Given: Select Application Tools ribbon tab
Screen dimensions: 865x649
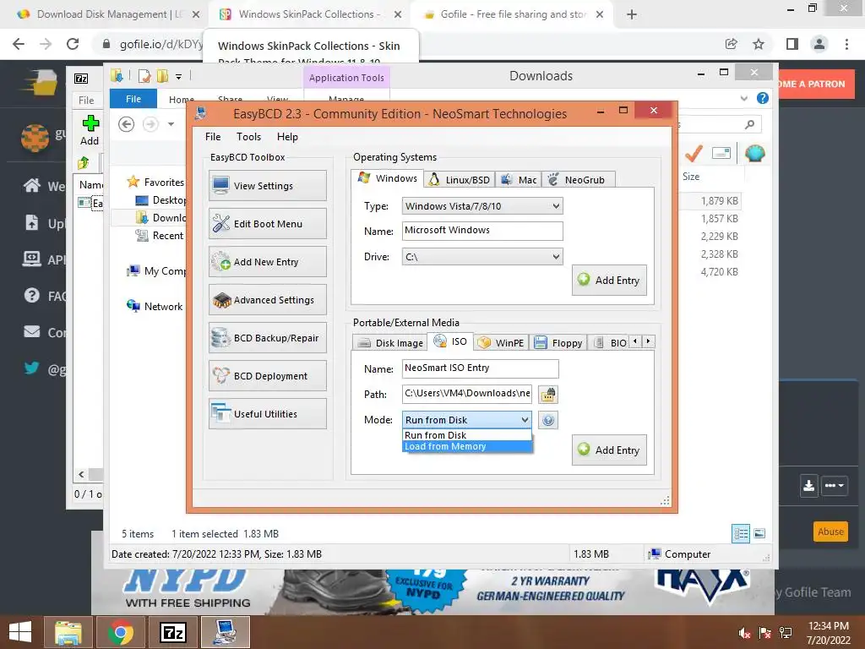Looking at the screenshot, I should tap(346, 78).
